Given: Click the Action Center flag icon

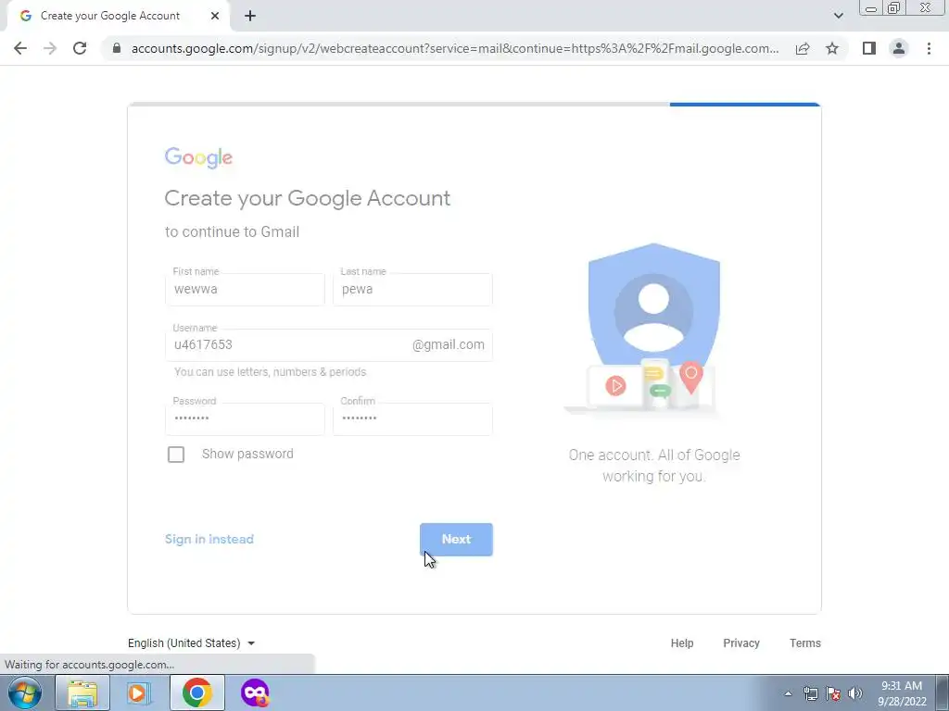Looking at the screenshot, I should 833,693.
